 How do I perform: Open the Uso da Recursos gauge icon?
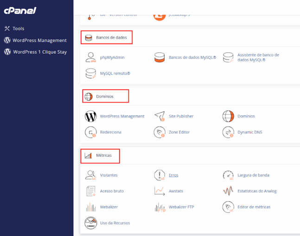tap(91, 223)
